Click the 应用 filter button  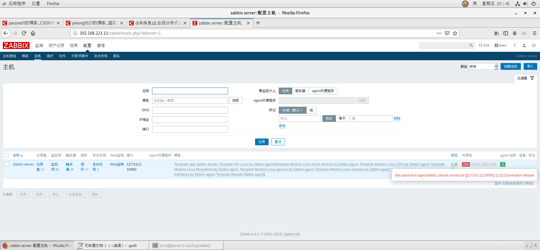[262, 142]
